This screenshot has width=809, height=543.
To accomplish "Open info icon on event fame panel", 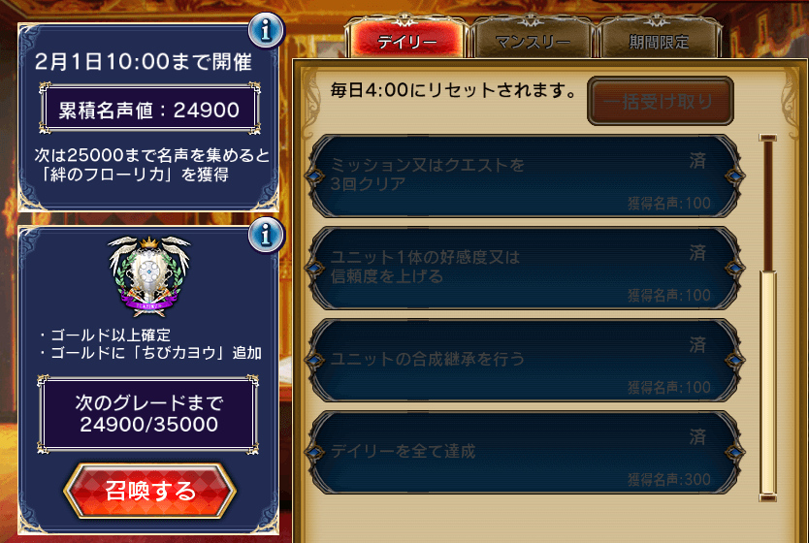I will point(266,30).
